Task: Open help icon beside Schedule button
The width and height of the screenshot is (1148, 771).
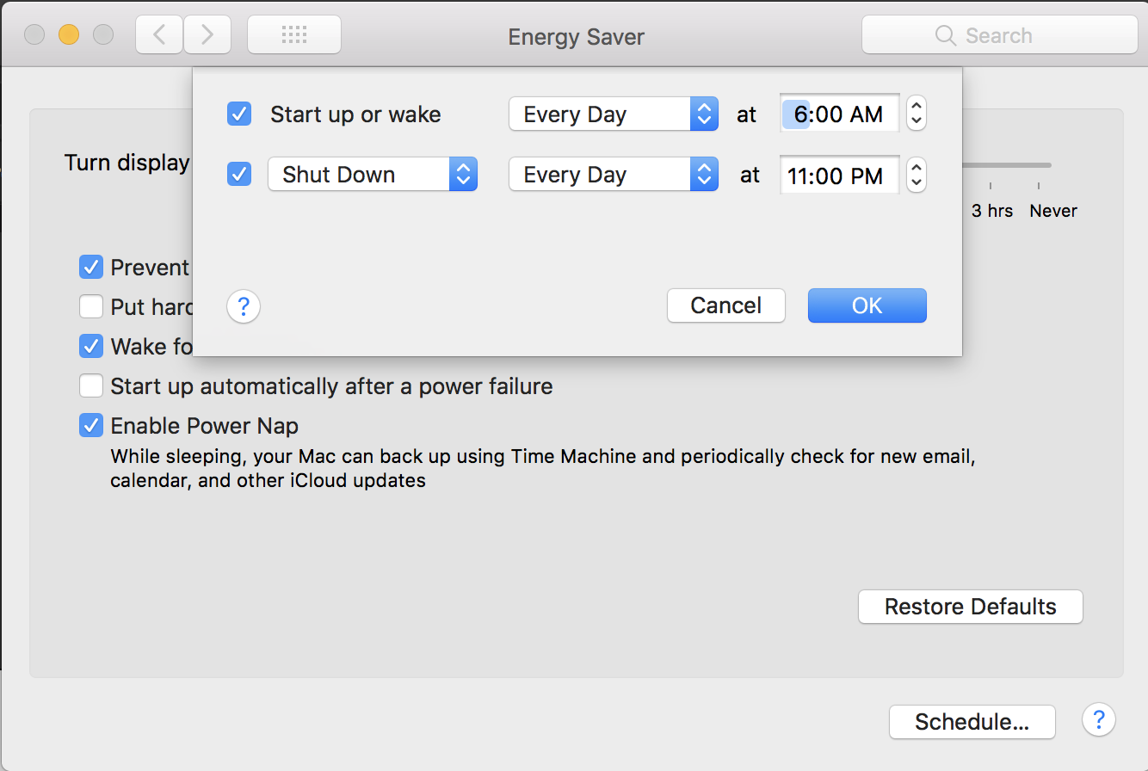Action: tap(1099, 719)
